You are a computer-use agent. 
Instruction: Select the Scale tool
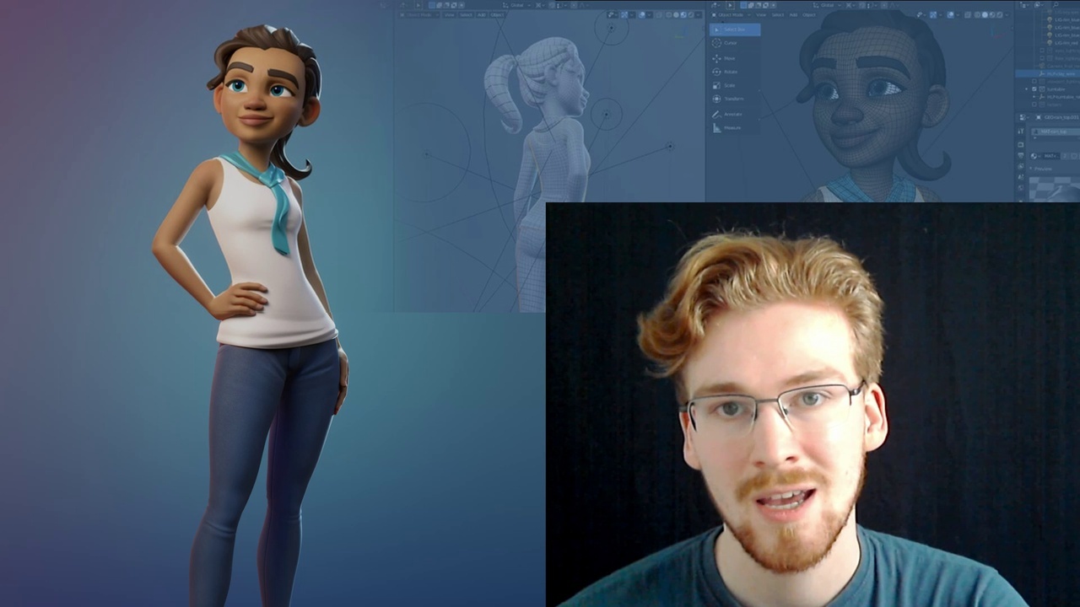click(731, 85)
